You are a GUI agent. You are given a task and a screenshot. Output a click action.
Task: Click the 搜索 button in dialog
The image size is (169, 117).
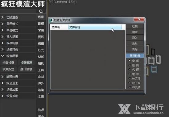(x=135, y=32)
